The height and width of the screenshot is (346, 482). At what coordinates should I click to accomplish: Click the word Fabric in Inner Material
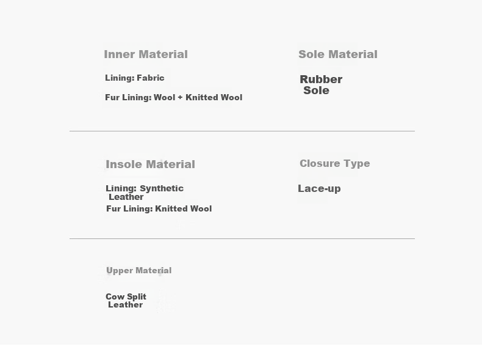click(x=150, y=78)
